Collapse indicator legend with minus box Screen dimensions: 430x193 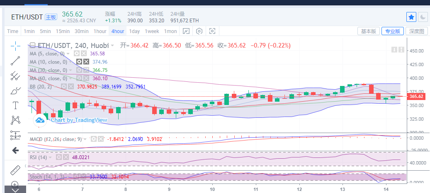click(x=33, y=45)
